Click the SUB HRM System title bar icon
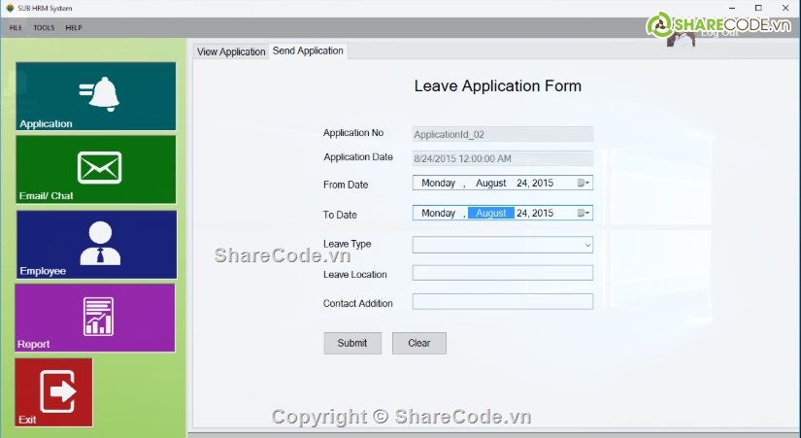 coord(10,8)
